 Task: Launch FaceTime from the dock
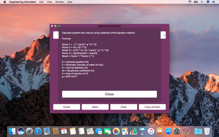coord(107,131)
